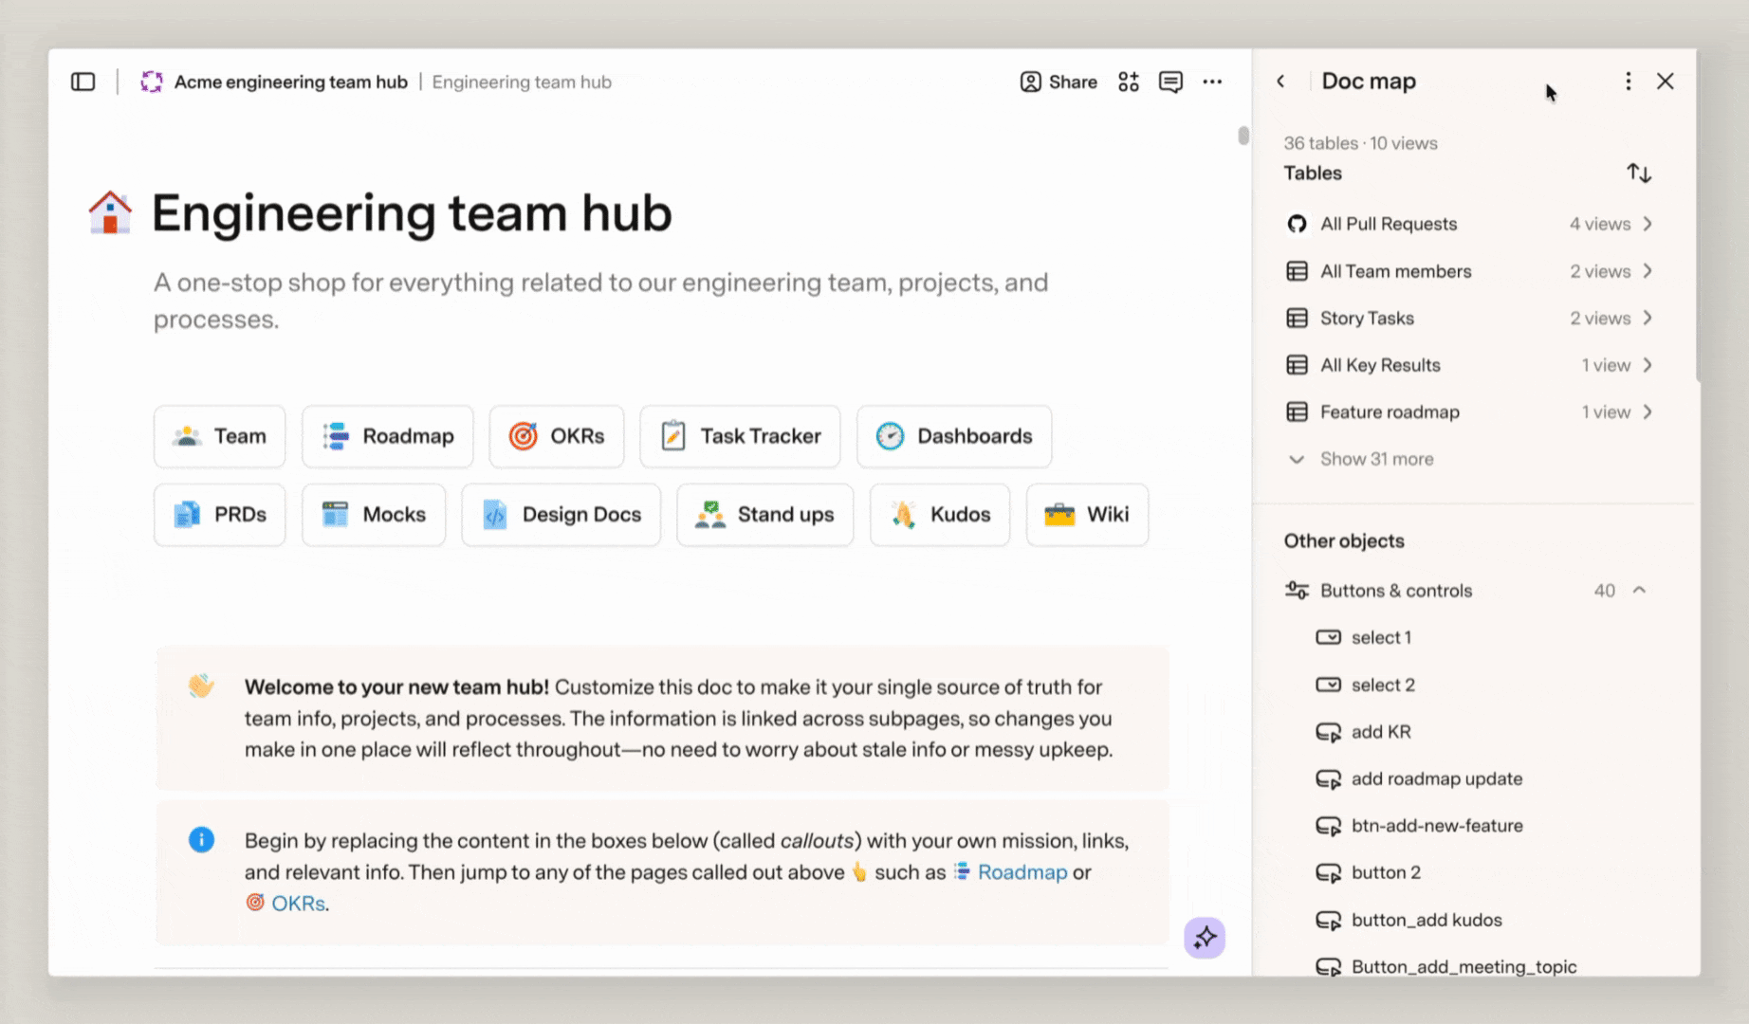
Task: Click the Share button
Action: [x=1059, y=82]
